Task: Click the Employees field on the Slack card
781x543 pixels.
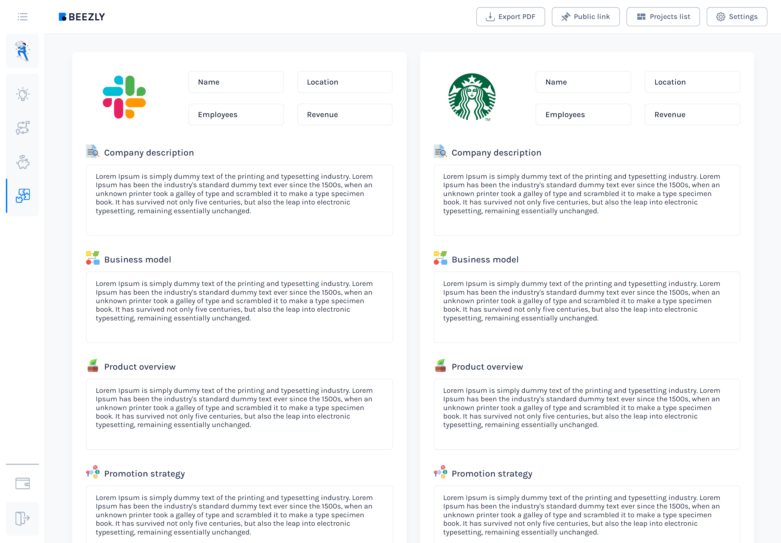Action: (236, 114)
